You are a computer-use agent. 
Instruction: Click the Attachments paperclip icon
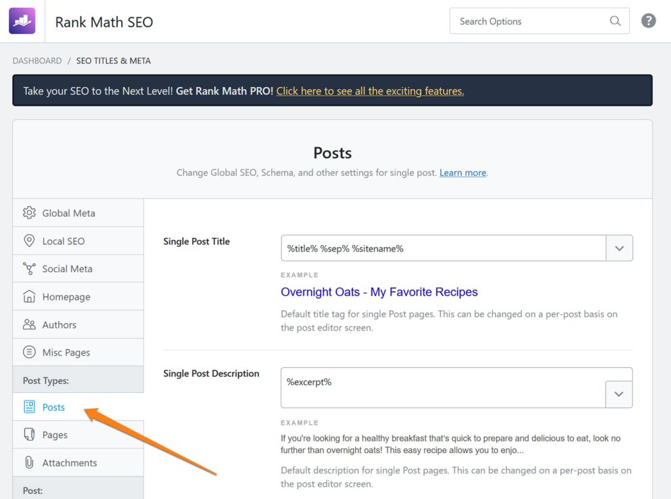tap(29, 462)
